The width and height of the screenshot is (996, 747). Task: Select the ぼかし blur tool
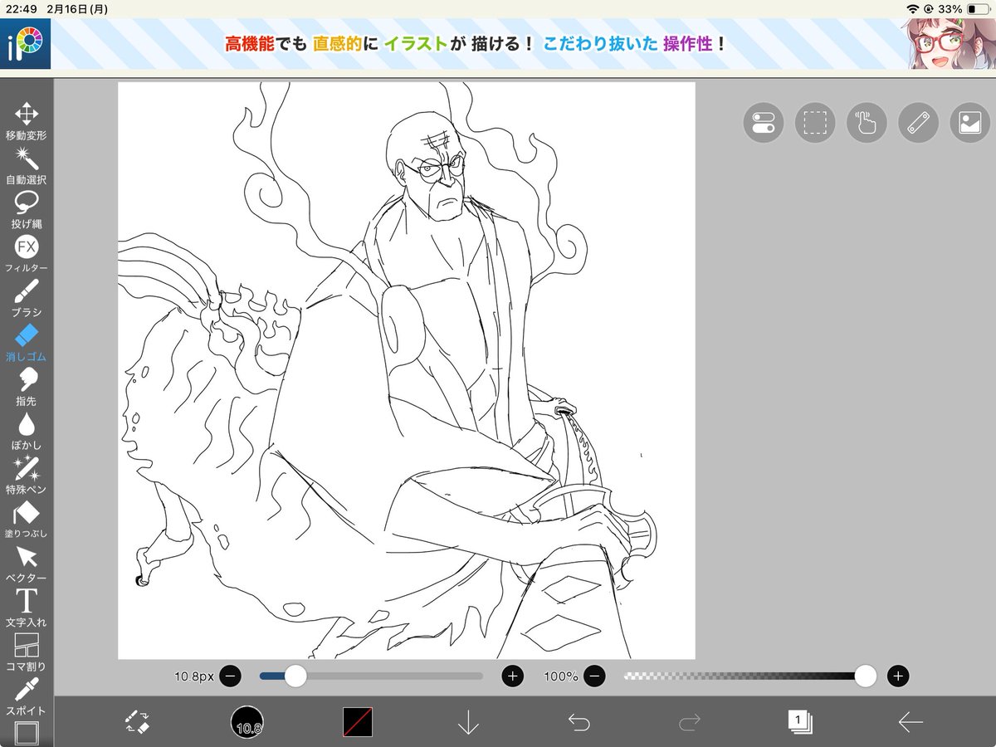click(27, 431)
